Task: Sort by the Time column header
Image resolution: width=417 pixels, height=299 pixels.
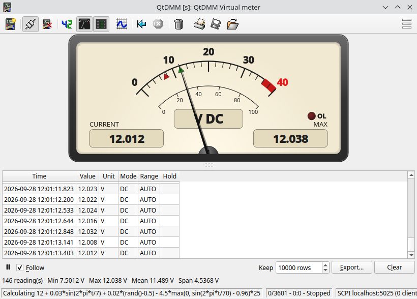Action: pyautogui.click(x=39, y=176)
